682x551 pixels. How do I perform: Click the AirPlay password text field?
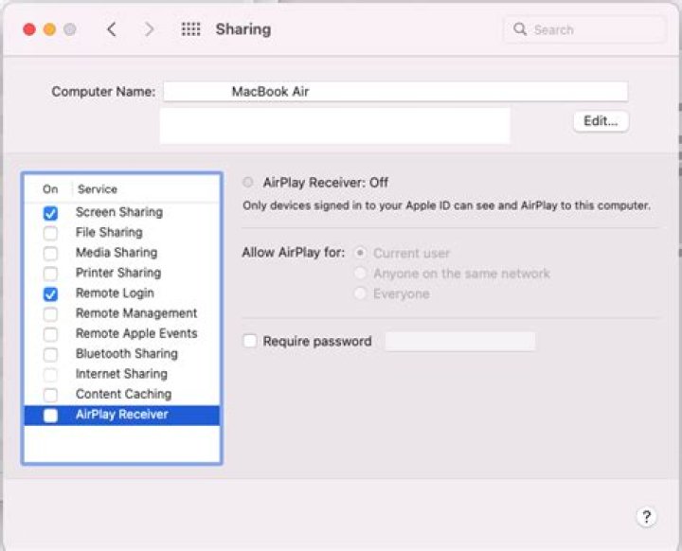(459, 342)
